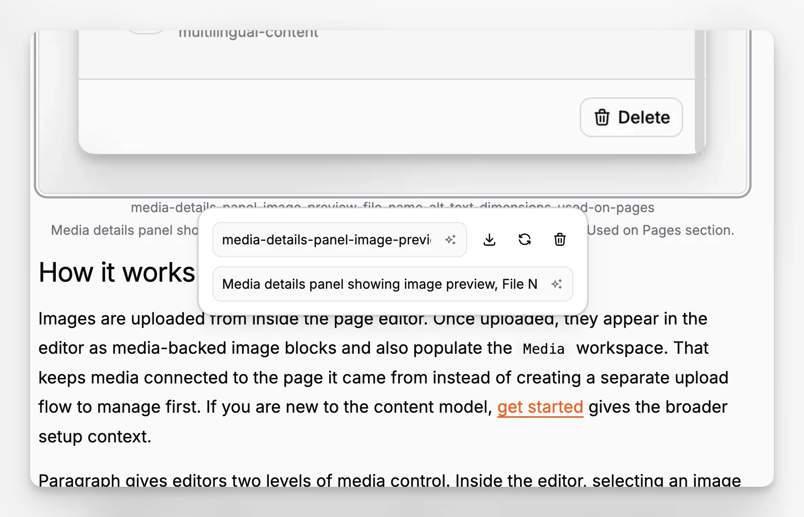Edit the Media details panel caption field
804x517 pixels.
point(393,284)
